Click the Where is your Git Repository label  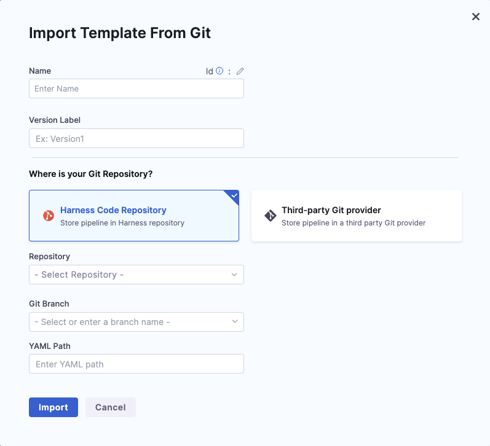click(90, 174)
